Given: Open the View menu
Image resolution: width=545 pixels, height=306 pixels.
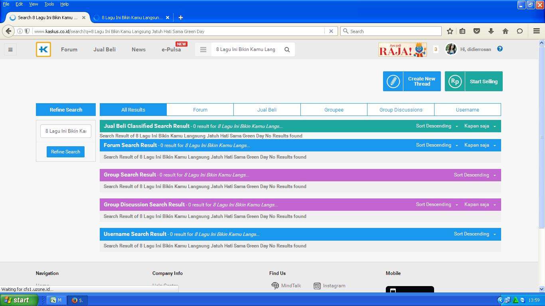Looking at the screenshot, I should tap(34, 4).
